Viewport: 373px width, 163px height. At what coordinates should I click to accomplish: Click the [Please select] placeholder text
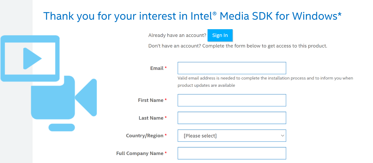point(200,136)
